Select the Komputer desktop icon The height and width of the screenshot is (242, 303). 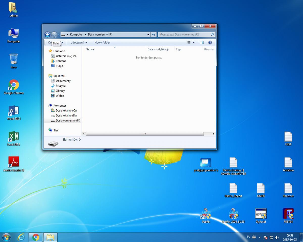[x=14, y=36]
